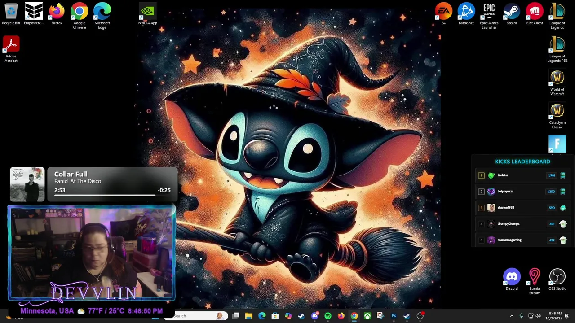Click the taskbar Search box
The image size is (575, 323).
195,316
